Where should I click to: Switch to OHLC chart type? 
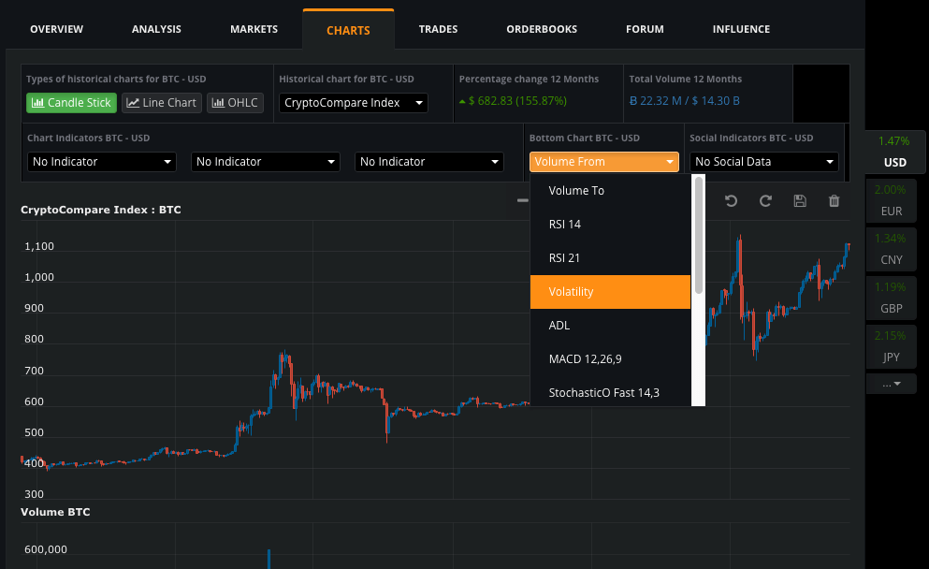click(235, 103)
